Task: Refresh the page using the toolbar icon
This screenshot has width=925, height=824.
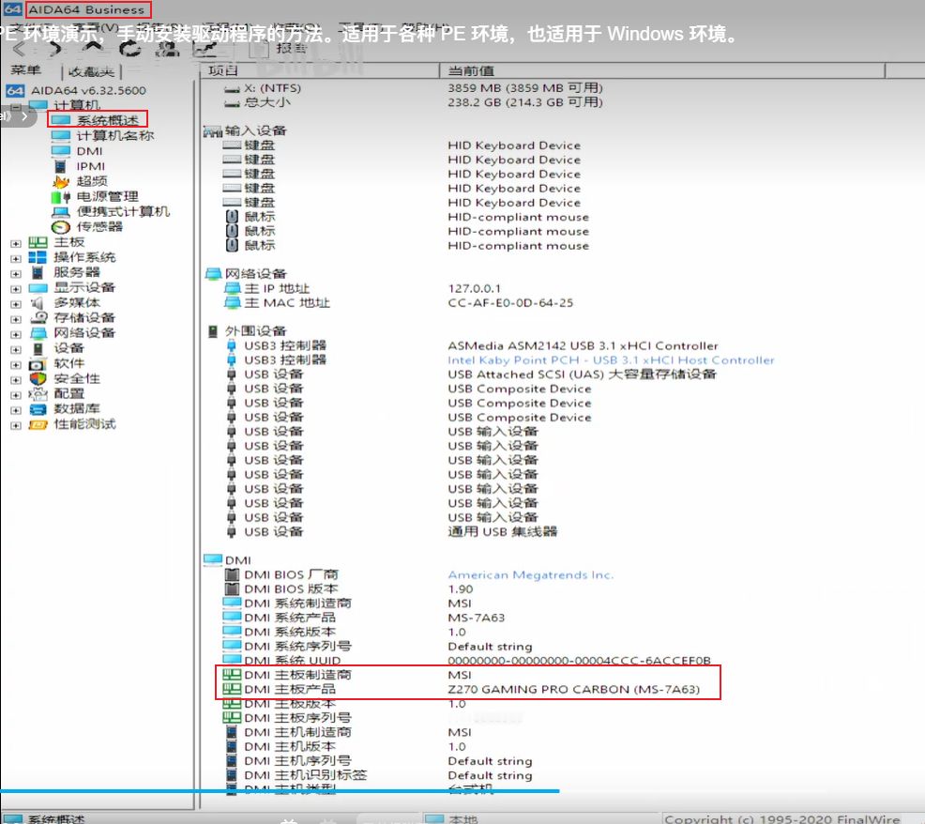Action: tap(130, 49)
